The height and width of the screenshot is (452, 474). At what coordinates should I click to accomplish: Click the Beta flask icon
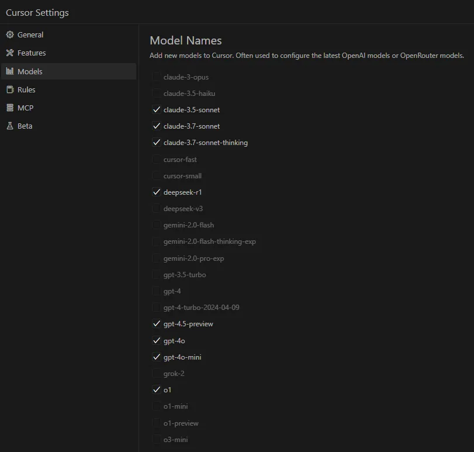(x=9, y=126)
